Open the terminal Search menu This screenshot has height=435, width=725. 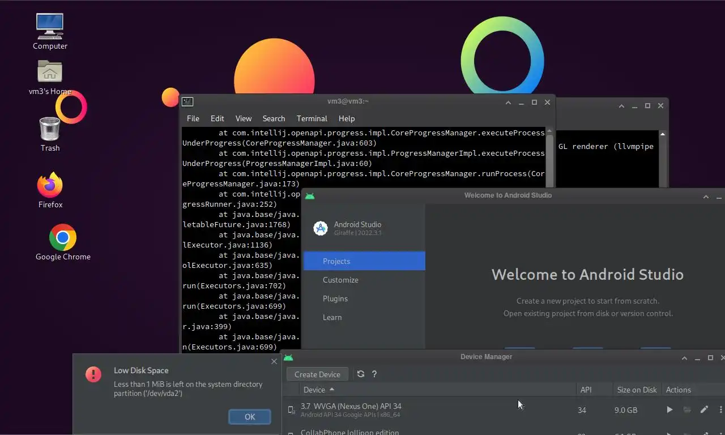274,118
